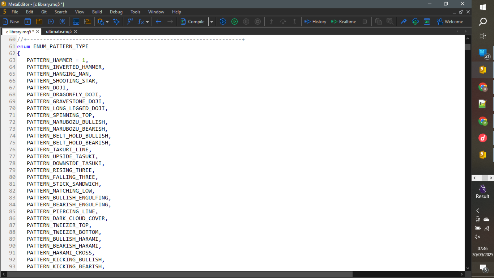Show hidden system tray icons chevron

(478, 211)
